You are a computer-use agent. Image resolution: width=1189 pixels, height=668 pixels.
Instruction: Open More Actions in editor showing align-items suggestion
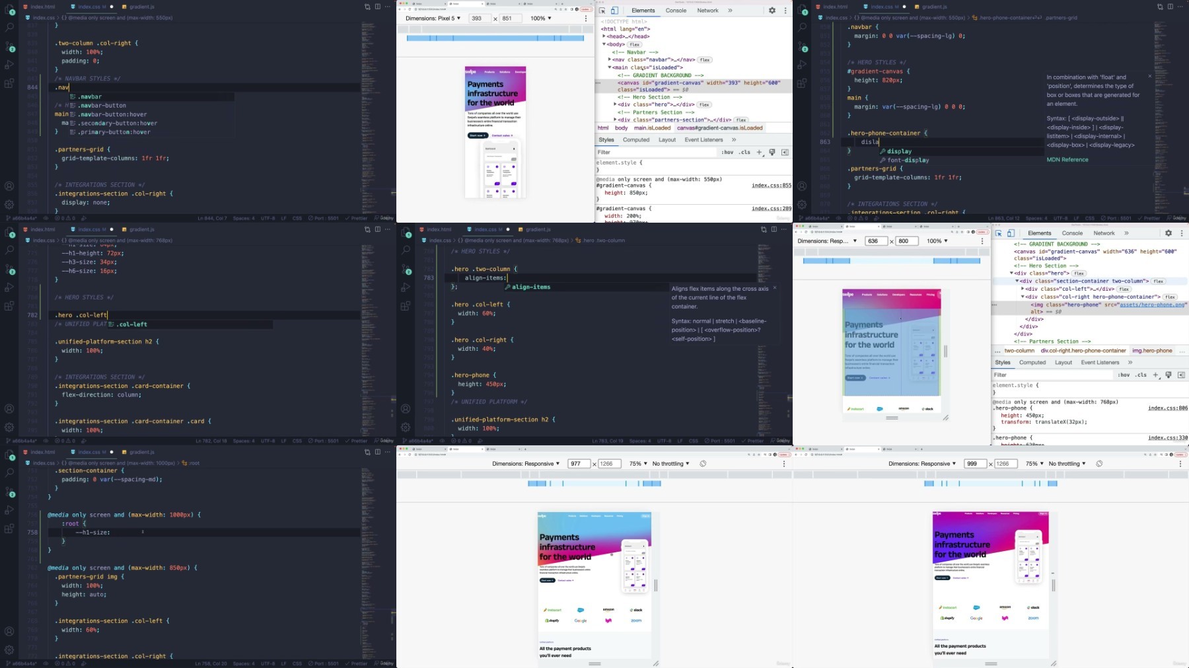coord(783,229)
